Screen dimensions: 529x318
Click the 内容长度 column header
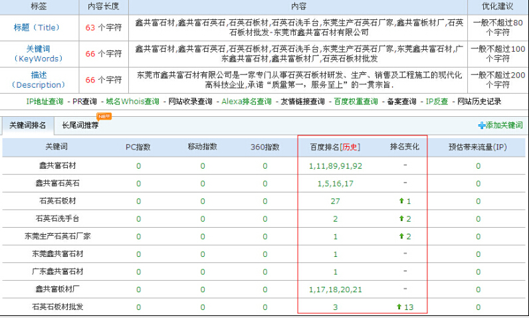(x=103, y=6)
